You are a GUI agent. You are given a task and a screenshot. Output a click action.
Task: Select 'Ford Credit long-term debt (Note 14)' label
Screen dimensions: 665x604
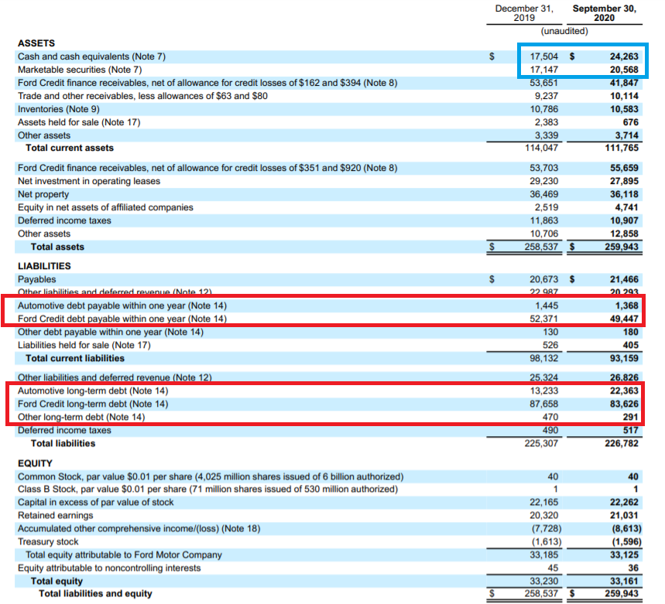(x=93, y=404)
